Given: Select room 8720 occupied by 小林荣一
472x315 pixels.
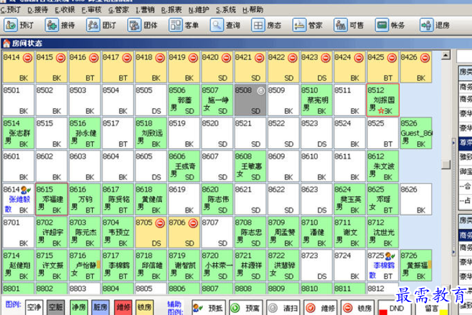Looking at the screenshot, I should [x=217, y=265].
